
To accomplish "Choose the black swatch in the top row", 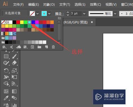I will [x=14, y=22].
